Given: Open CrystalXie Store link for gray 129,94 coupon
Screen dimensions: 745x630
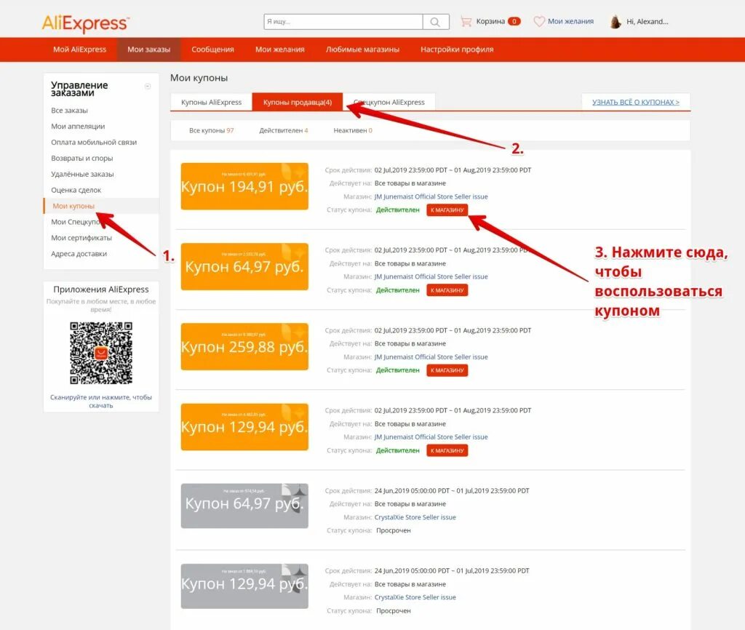Looking at the screenshot, I should coord(415,597).
